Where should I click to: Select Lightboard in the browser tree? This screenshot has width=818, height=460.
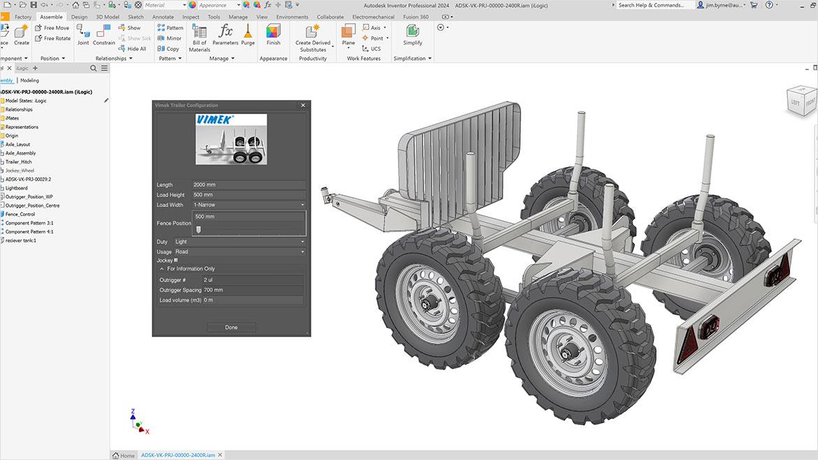click(16, 188)
